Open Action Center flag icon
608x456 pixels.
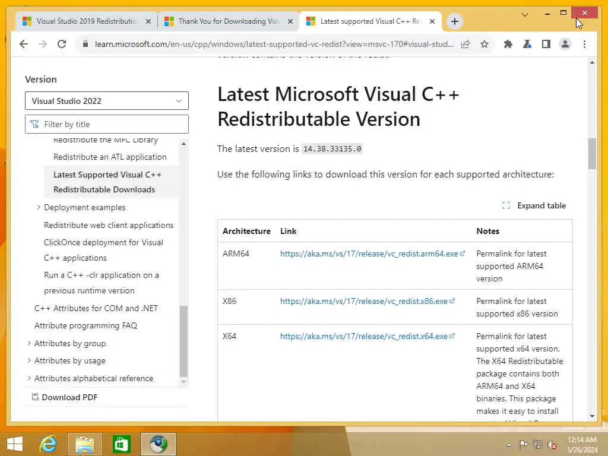pyautogui.click(x=523, y=445)
